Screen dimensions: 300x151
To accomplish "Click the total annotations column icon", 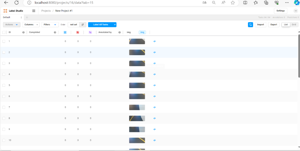I will coord(65,32).
